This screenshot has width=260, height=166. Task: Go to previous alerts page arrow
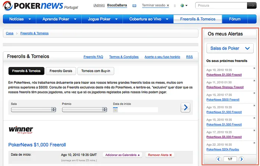(218, 159)
